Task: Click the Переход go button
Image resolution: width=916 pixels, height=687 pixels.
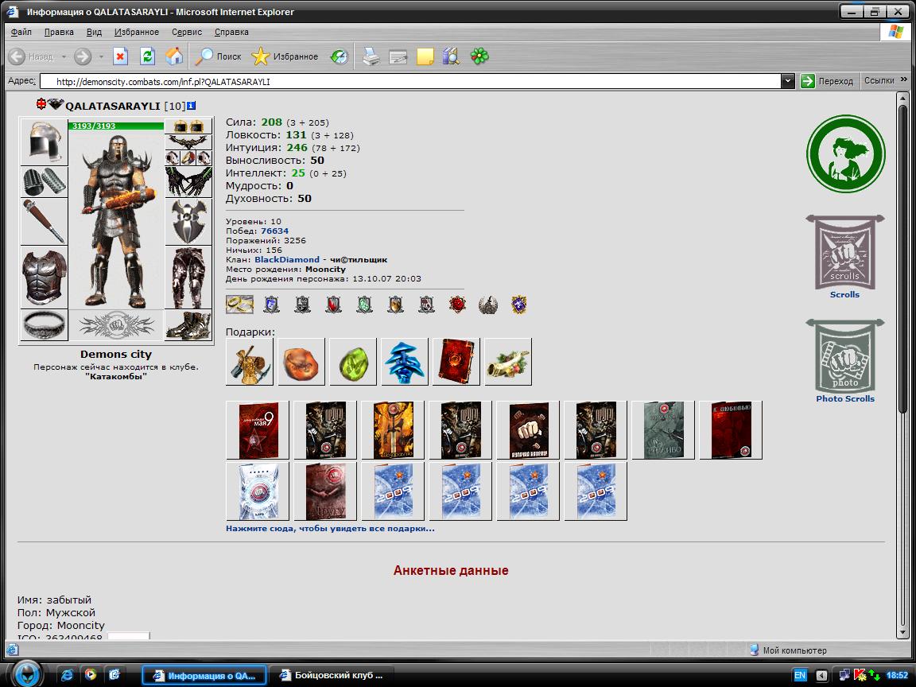Action: [827, 80]
